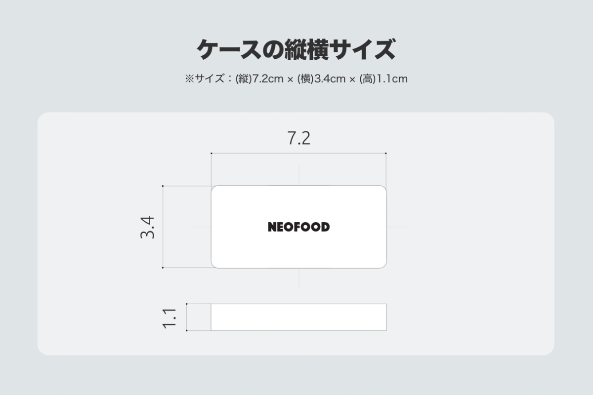Image resolution: width=593 pixels, height=395 pixels.
Task: Click the NEOFOOD logo on the case
Action: tap(298, 227)
